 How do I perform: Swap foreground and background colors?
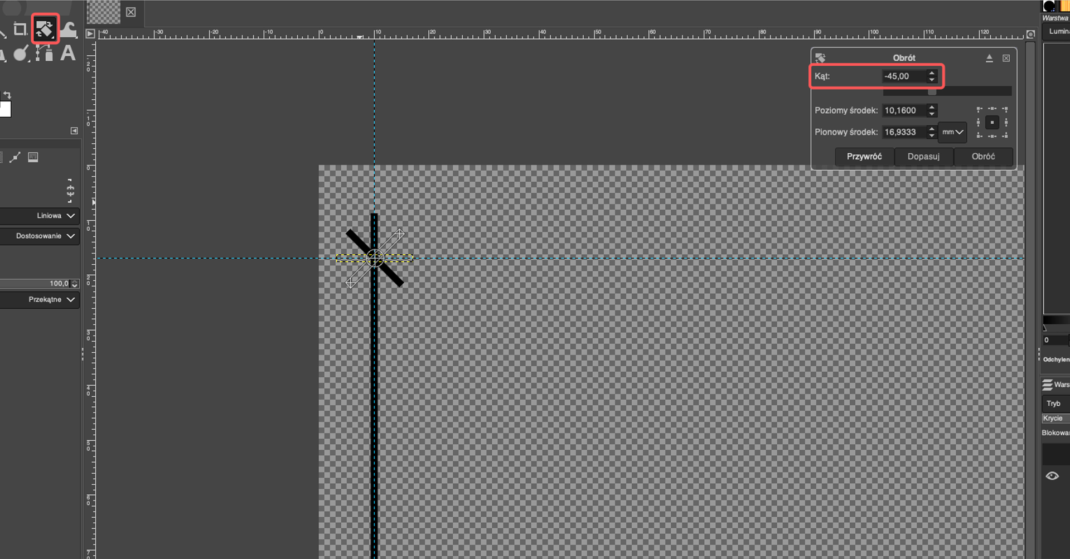(7, 95)
